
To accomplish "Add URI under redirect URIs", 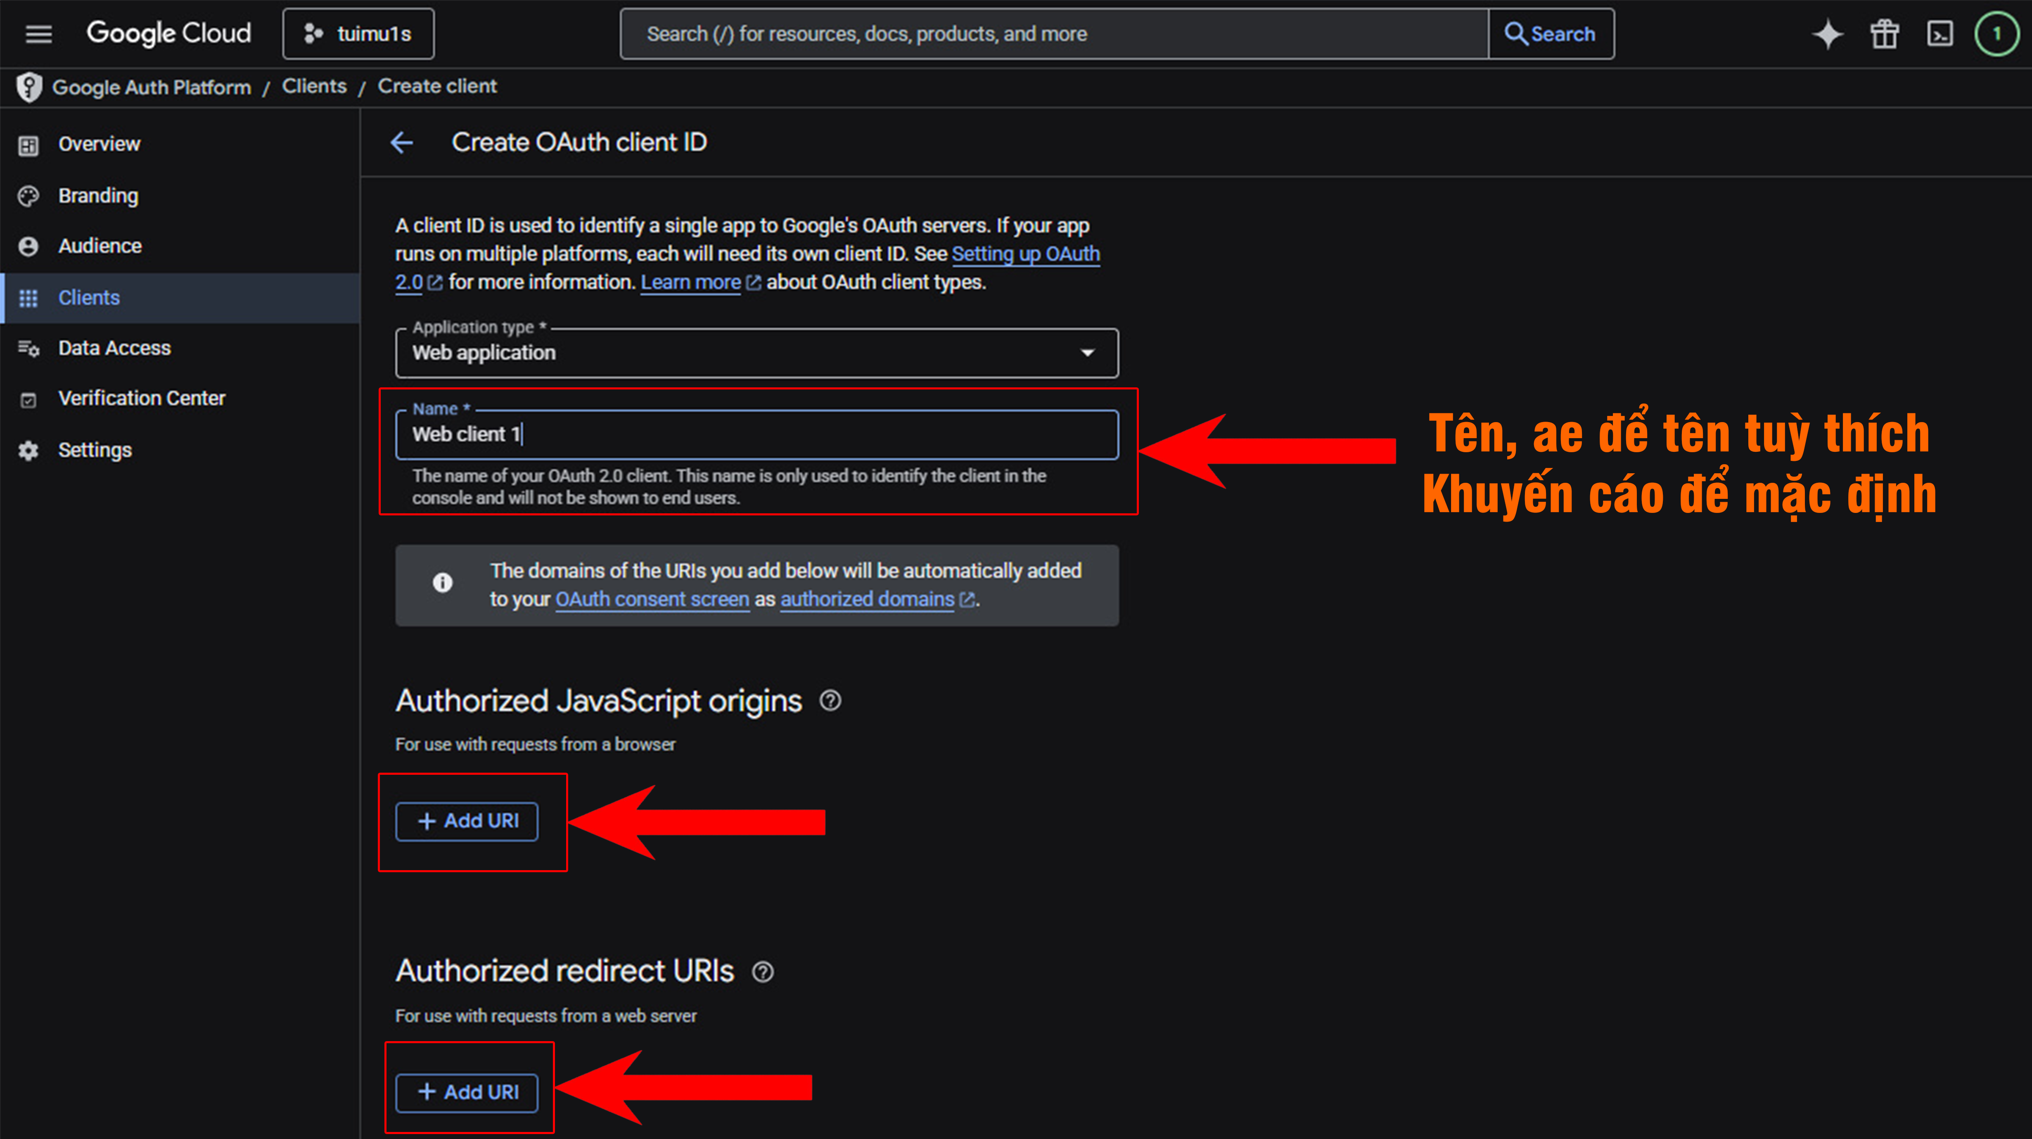I will click(x=467, y=1092).
